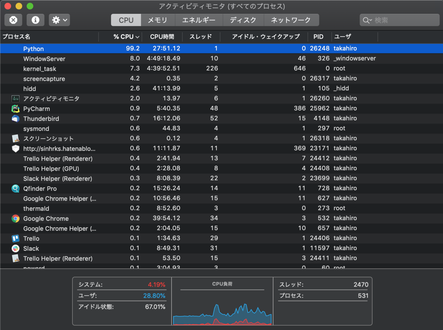443x330 pixels.
Task: Sort by プロセス名 column header
Action: point(49,37)
